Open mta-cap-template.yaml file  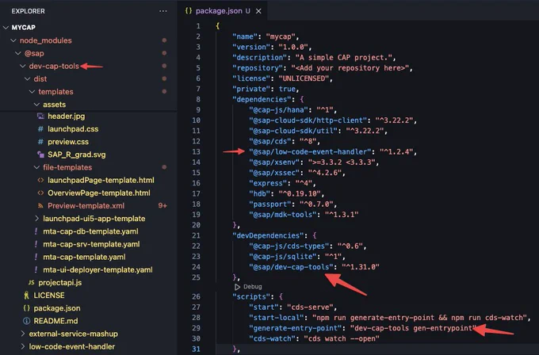(84, 257)
